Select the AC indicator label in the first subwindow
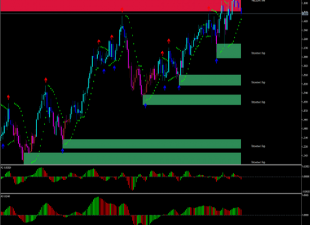 [x=6, y=168]
